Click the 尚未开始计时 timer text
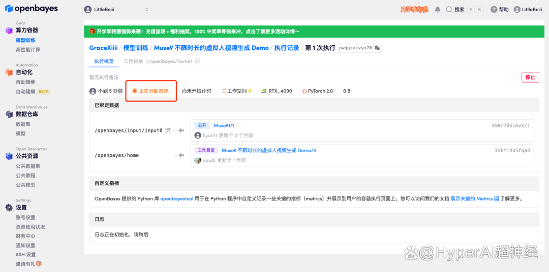This screenshot has height=272, width=549. (x=196, y=91)
